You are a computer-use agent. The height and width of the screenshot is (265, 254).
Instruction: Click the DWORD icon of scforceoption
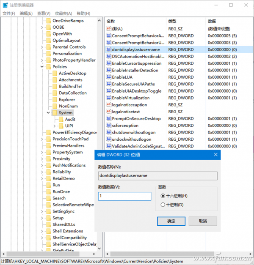coord(108,126)
